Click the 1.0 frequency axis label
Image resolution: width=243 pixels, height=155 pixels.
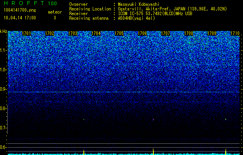pos(3,70)
